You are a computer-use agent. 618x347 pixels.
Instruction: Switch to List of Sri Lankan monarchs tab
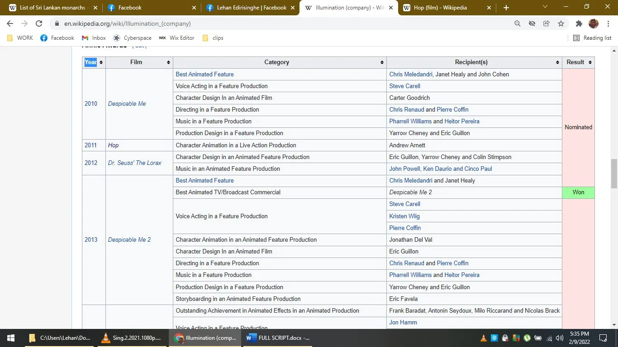click(x=52, y=8)
